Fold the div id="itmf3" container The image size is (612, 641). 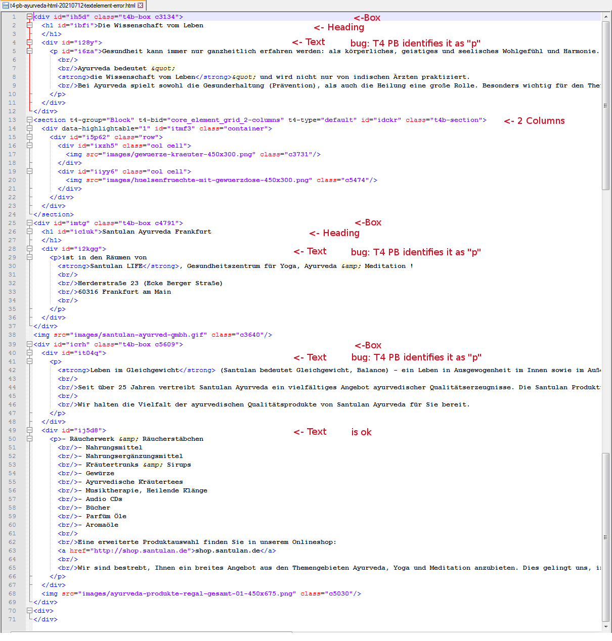point(29,128)
